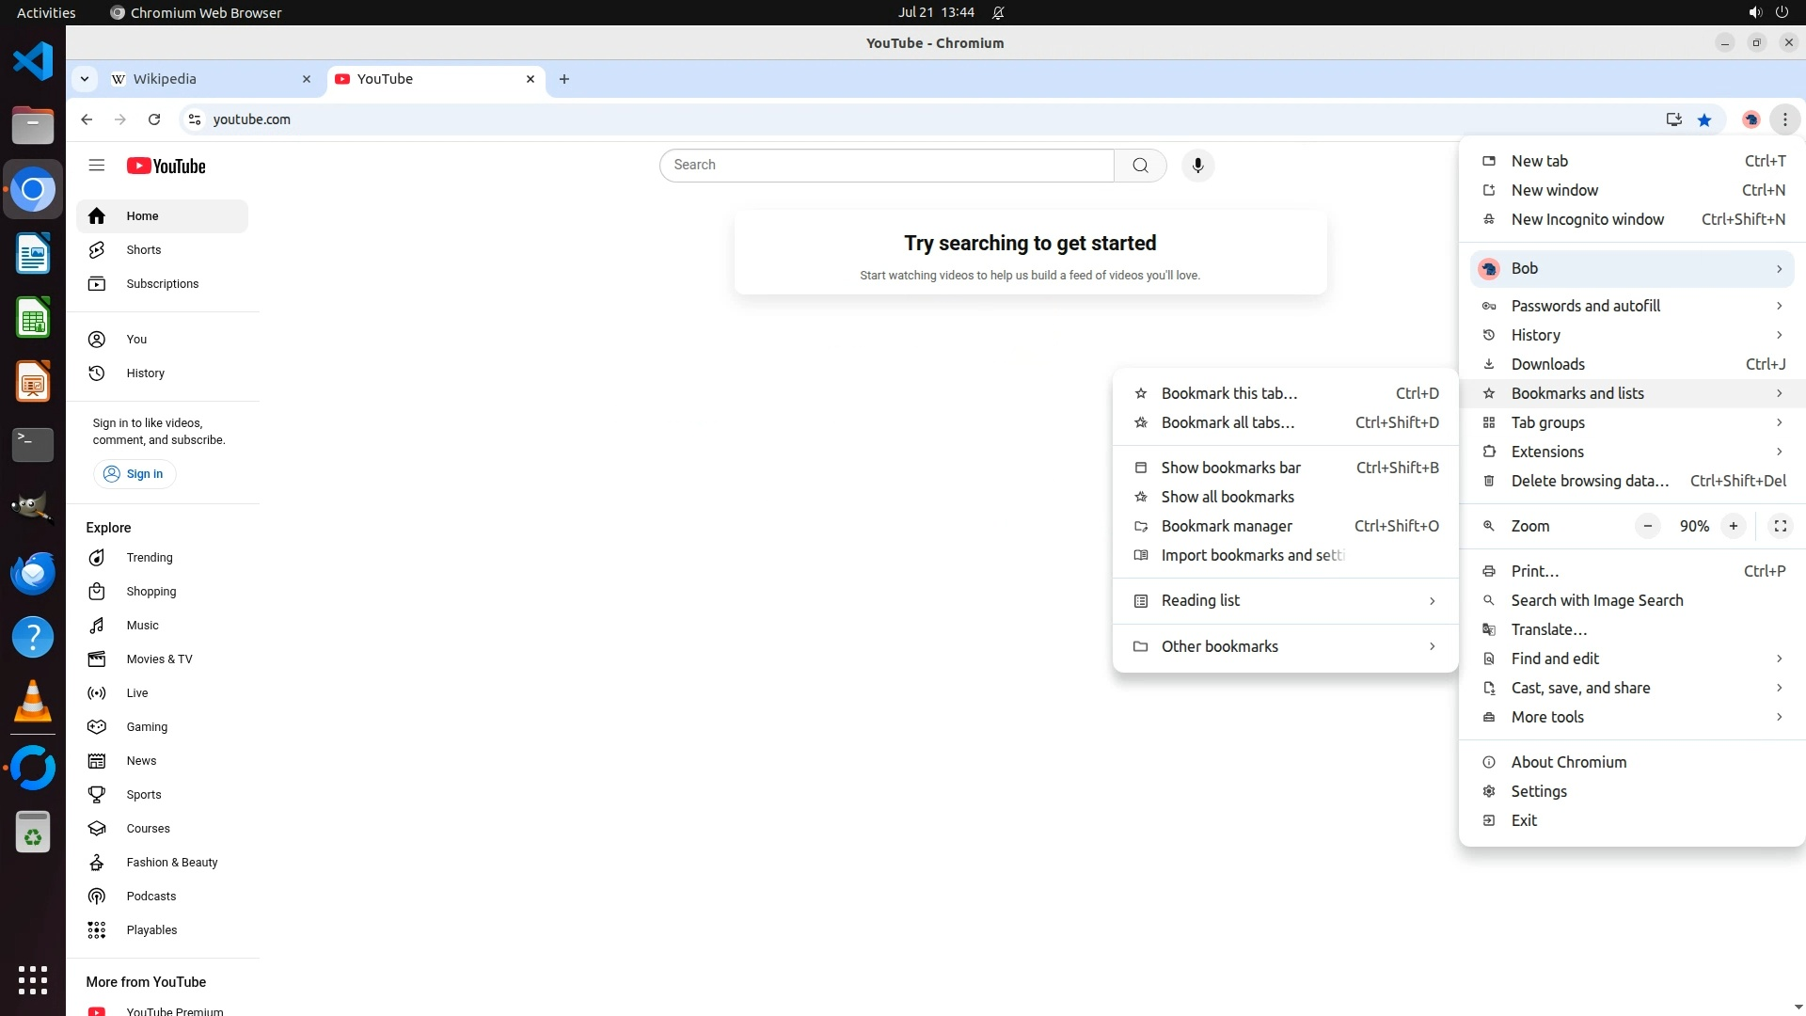Click the Sign in button in sidebar
Viewport: 1806px width, 1016px height.
[x=135, y=474]
